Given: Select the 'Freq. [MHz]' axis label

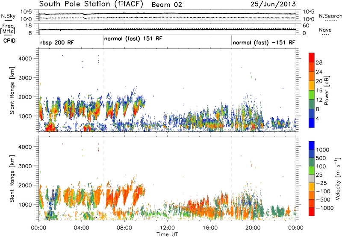Looking at the screenshot, I should [x=8, y=29].
